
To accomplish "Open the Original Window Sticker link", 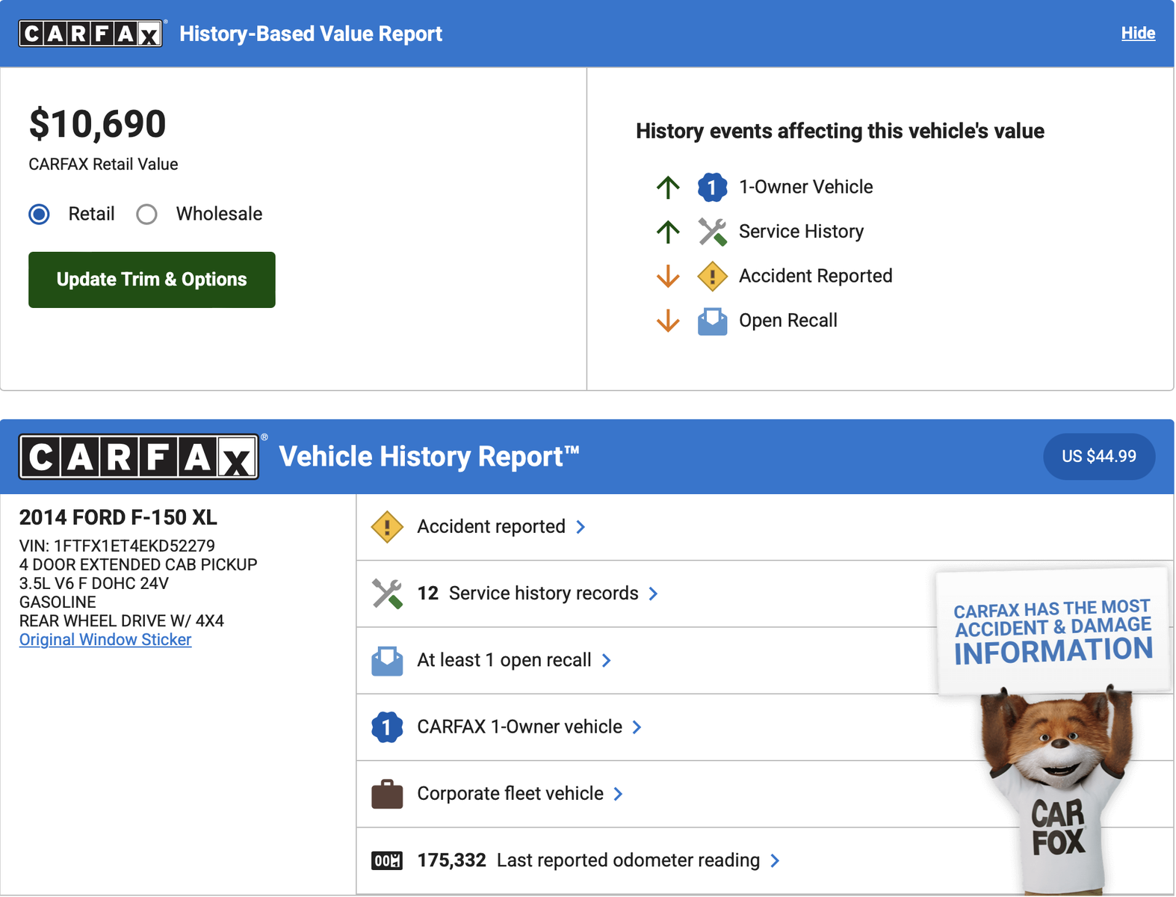I will pos(105,640).
